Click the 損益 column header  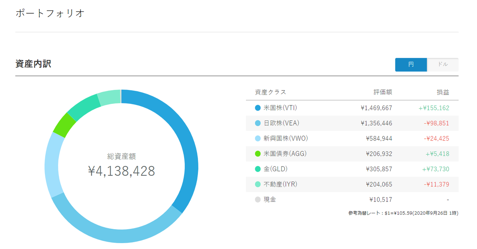tap(443, 92)
